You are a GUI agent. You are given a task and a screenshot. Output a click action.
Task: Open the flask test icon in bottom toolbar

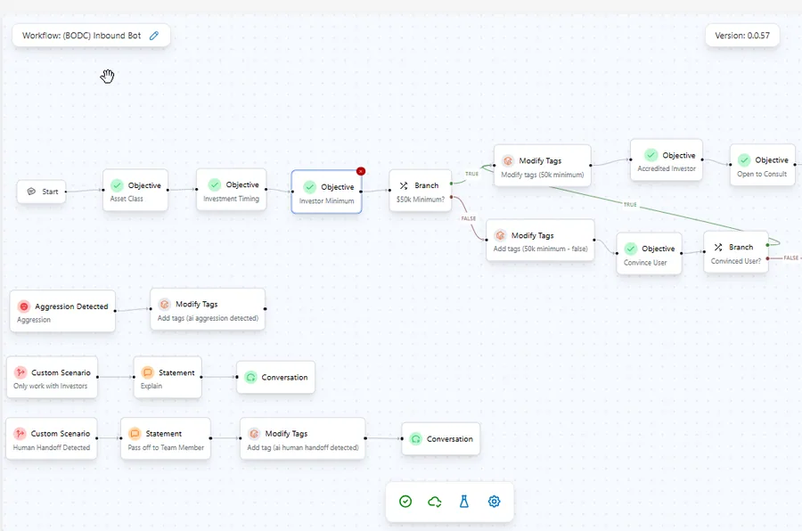(x=464, y=502)
